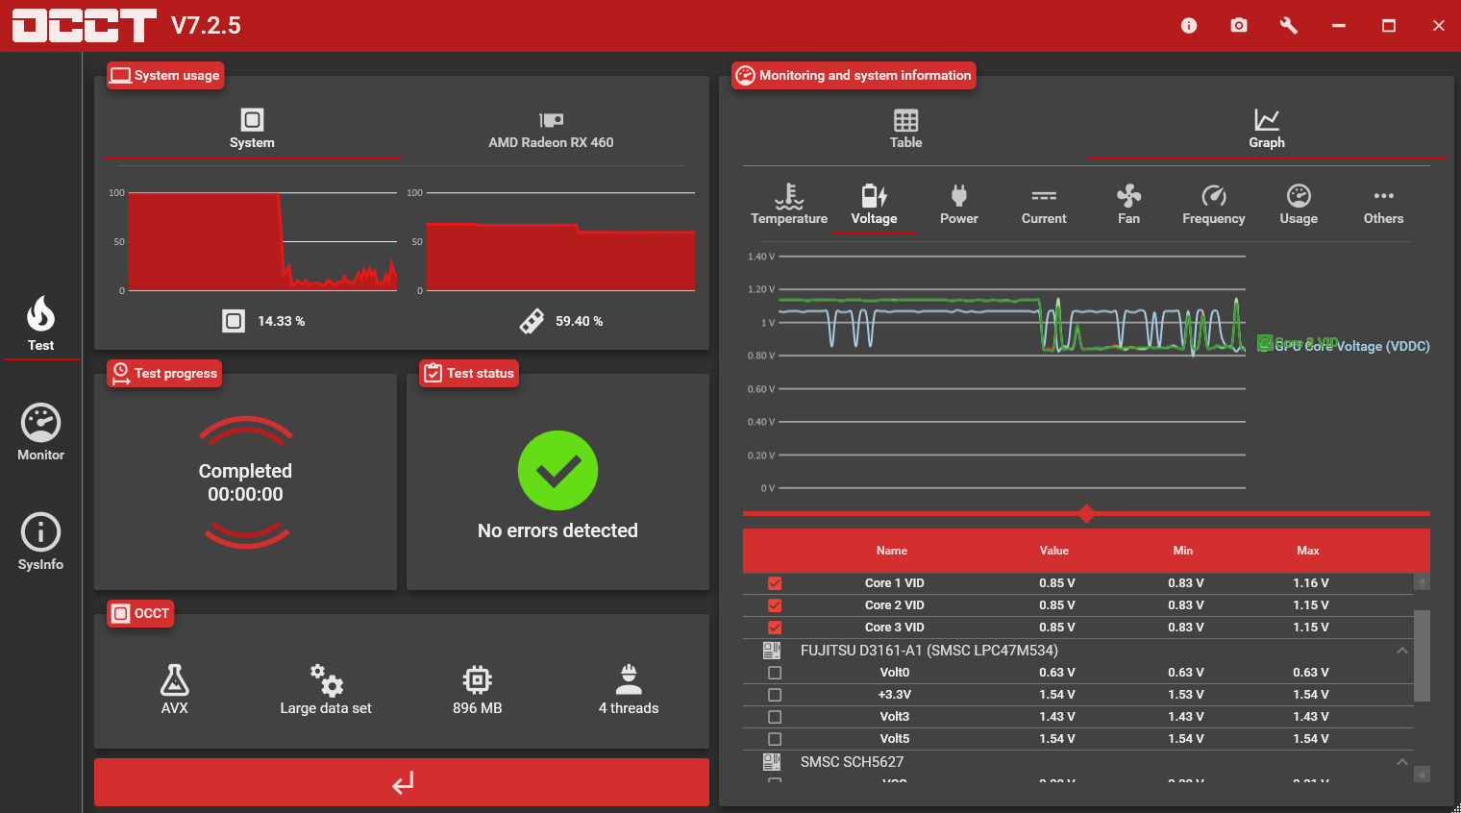Viewport: 1461px width, 813px height.
Task: Click the Test status panel label
Action: coord(469,373)
